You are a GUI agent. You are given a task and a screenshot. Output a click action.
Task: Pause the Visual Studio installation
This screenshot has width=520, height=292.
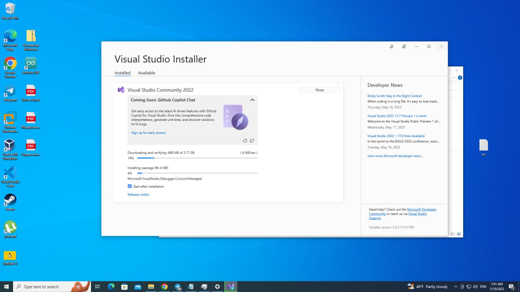(319, 90)
